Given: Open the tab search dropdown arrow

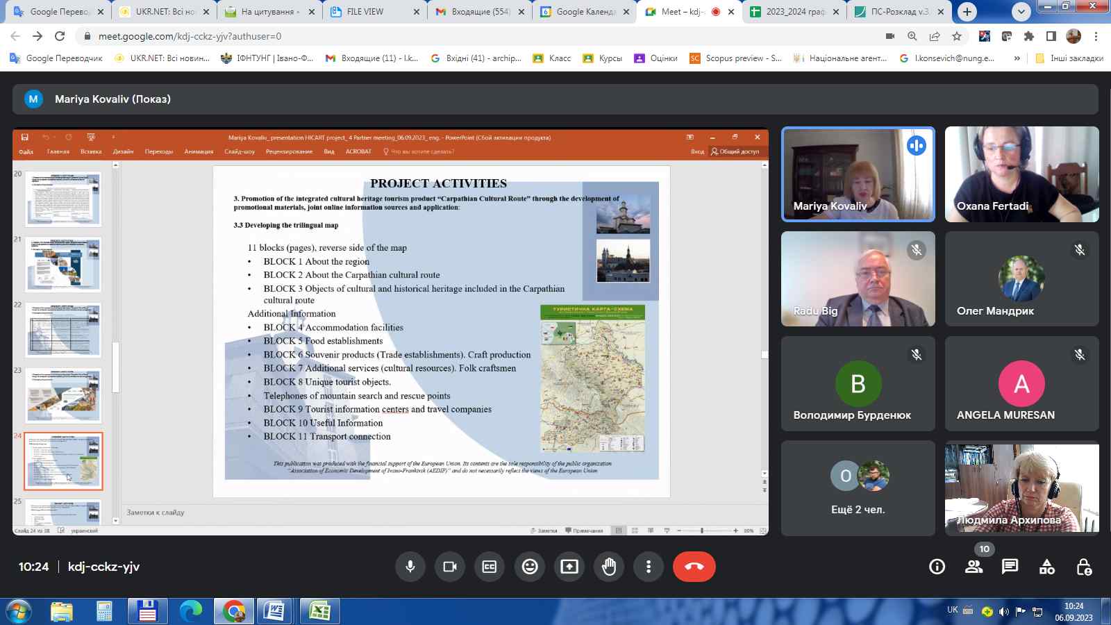Looking at the screenshot, I should (1021, 12).
